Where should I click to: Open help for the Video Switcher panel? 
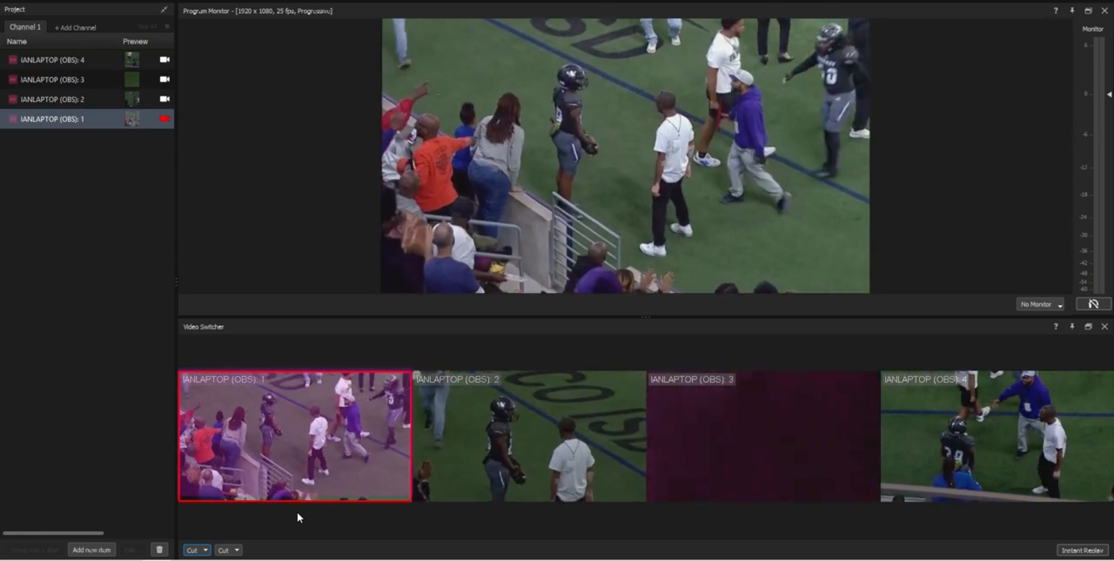[x=1056, y=327]
